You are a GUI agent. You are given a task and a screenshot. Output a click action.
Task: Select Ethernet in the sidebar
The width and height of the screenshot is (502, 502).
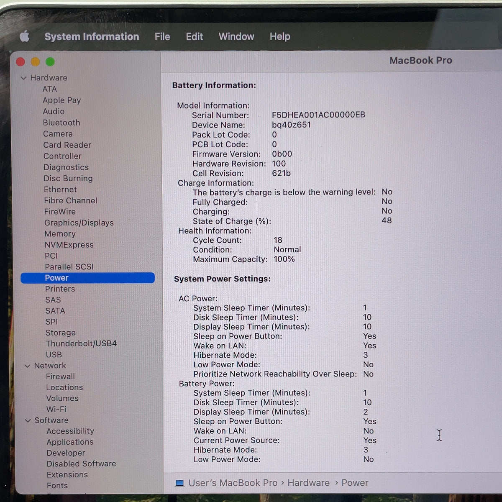[60, 190]
